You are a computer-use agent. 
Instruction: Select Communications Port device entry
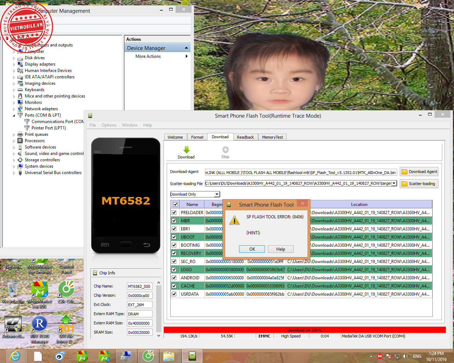tap(54, 122)
